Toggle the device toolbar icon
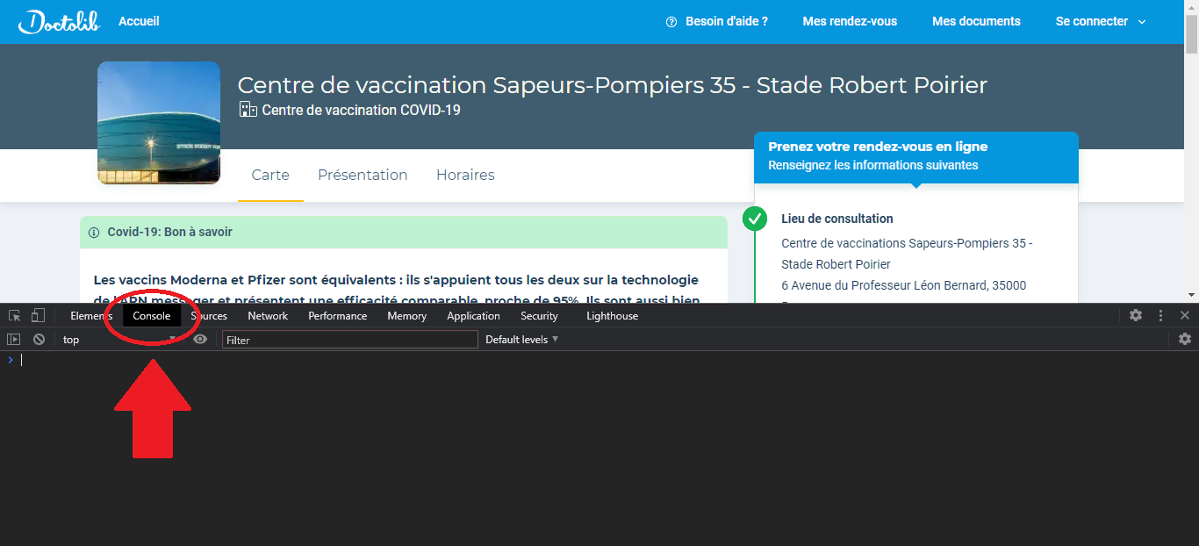The width and height of the screenshot is (1199, 546). coord(38,315)
